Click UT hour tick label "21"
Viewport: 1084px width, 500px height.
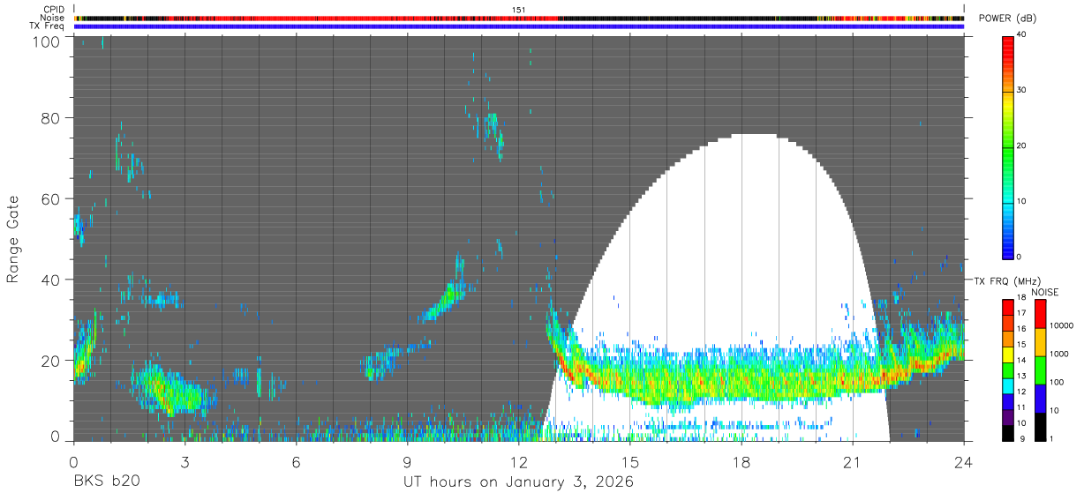pos(852,461)
